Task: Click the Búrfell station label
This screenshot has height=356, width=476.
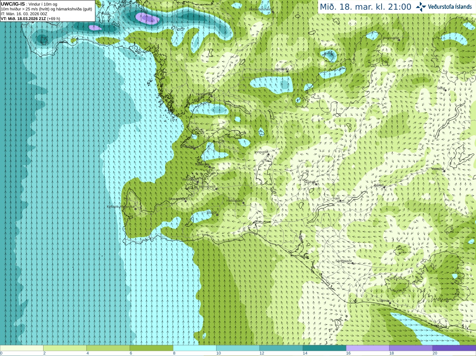Action: 379,185
